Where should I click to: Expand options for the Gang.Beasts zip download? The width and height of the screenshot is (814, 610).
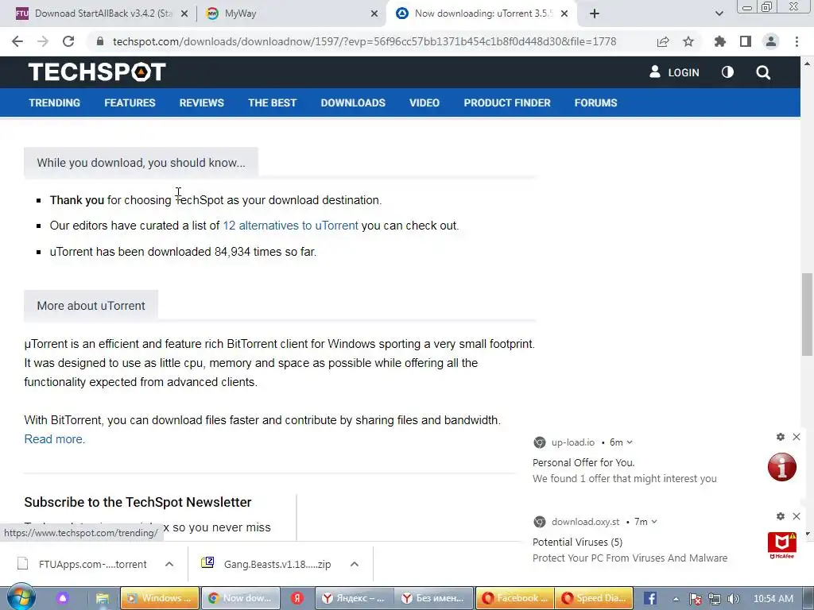(x=355, y=564)
